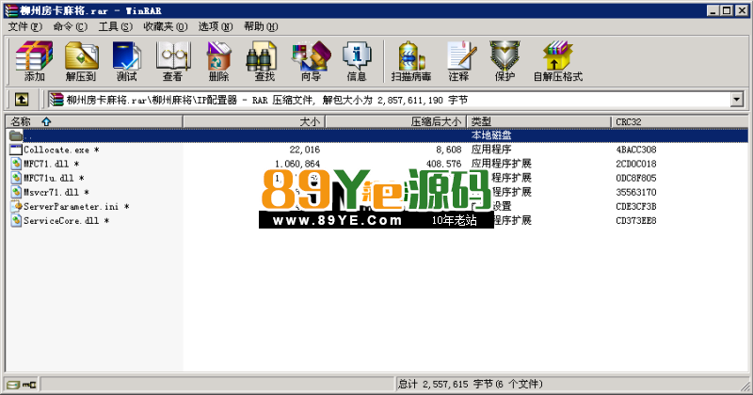This screenshot has width=753, height=395.
Task: Click the Collocate.exe file icon
Action: (x=16, y=150)
